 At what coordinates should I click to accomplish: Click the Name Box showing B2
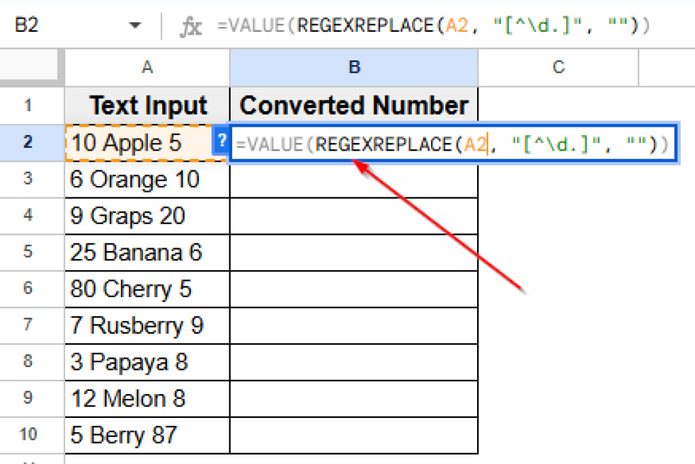(41, 24)
